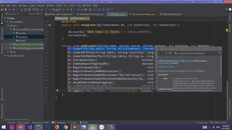Click the ContentValues link in documentation
This screenshot has width=232, height=130.
pos(164,63)
